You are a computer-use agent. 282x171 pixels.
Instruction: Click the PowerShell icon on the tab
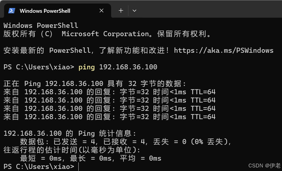(12, 11)
